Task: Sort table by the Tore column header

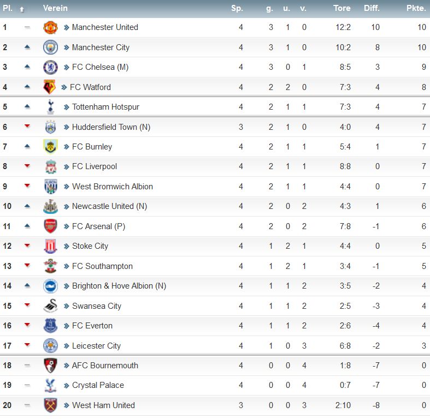Action: coord(341,8)
